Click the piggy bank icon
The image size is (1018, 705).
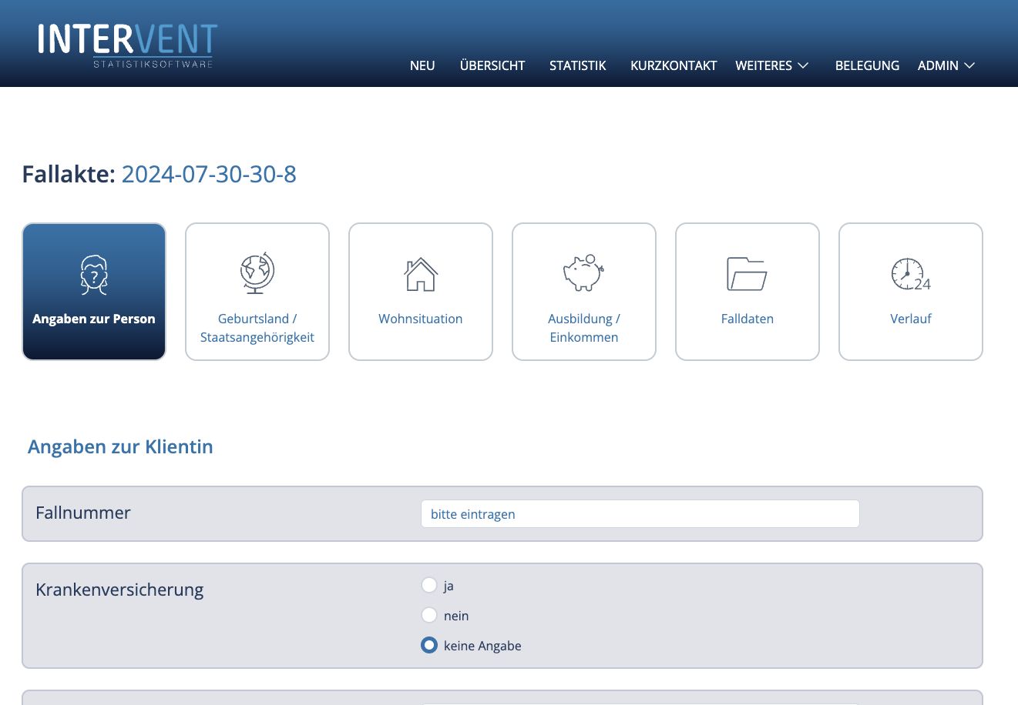[x=584, y=272]
